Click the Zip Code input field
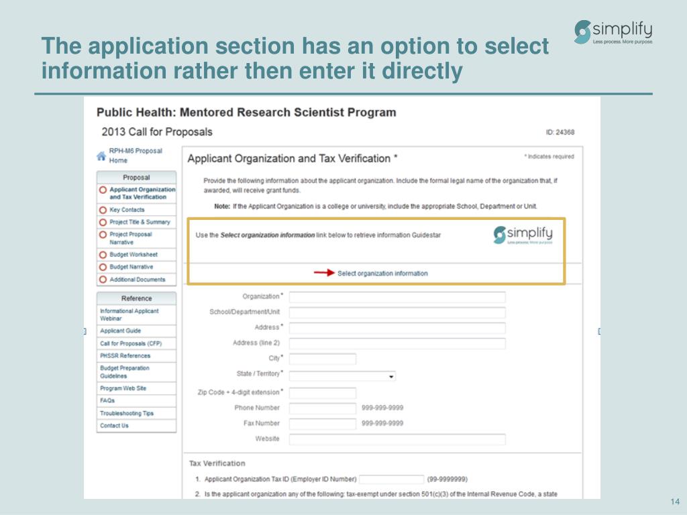Viewport: 687px width, 515px height. (323, 393)
